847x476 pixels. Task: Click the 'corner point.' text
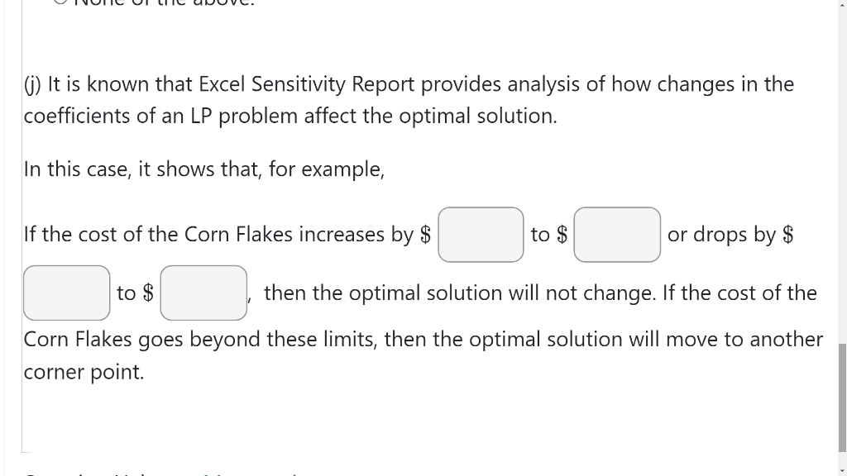tap(84, 372)
